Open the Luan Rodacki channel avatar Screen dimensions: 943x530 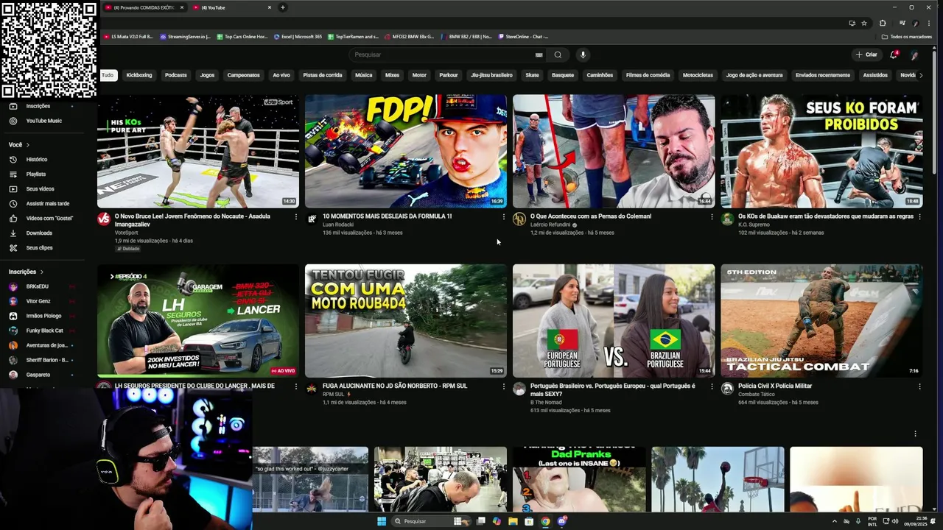(x=312, y=219)
